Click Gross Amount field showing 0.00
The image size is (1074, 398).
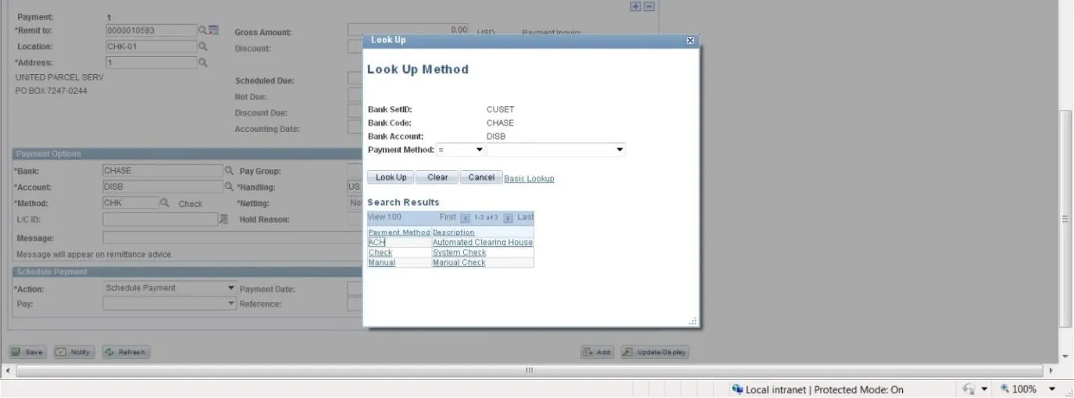tap(408, 30)
